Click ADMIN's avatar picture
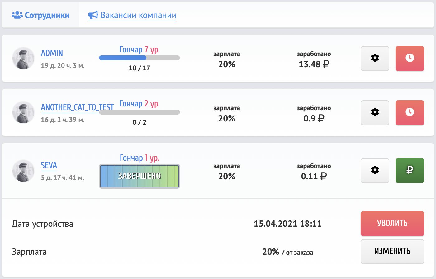 pyautogui.click(x=23, y=58)
